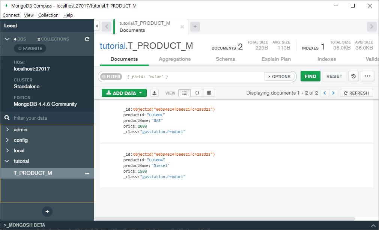Click the refresh connections icon in Local sidebar
This screenshot has height=230, width=379.
pyautogui.click(x=87, y=39)
